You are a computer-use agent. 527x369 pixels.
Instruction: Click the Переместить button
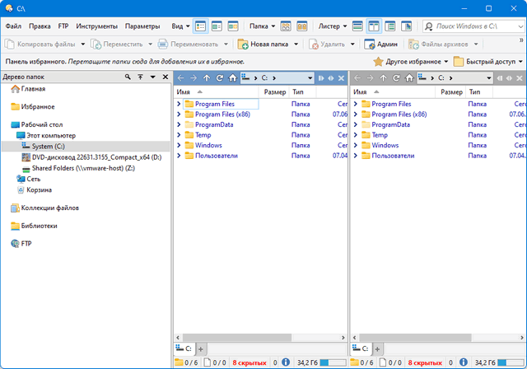pyautogui.click(x=117, y=44)
